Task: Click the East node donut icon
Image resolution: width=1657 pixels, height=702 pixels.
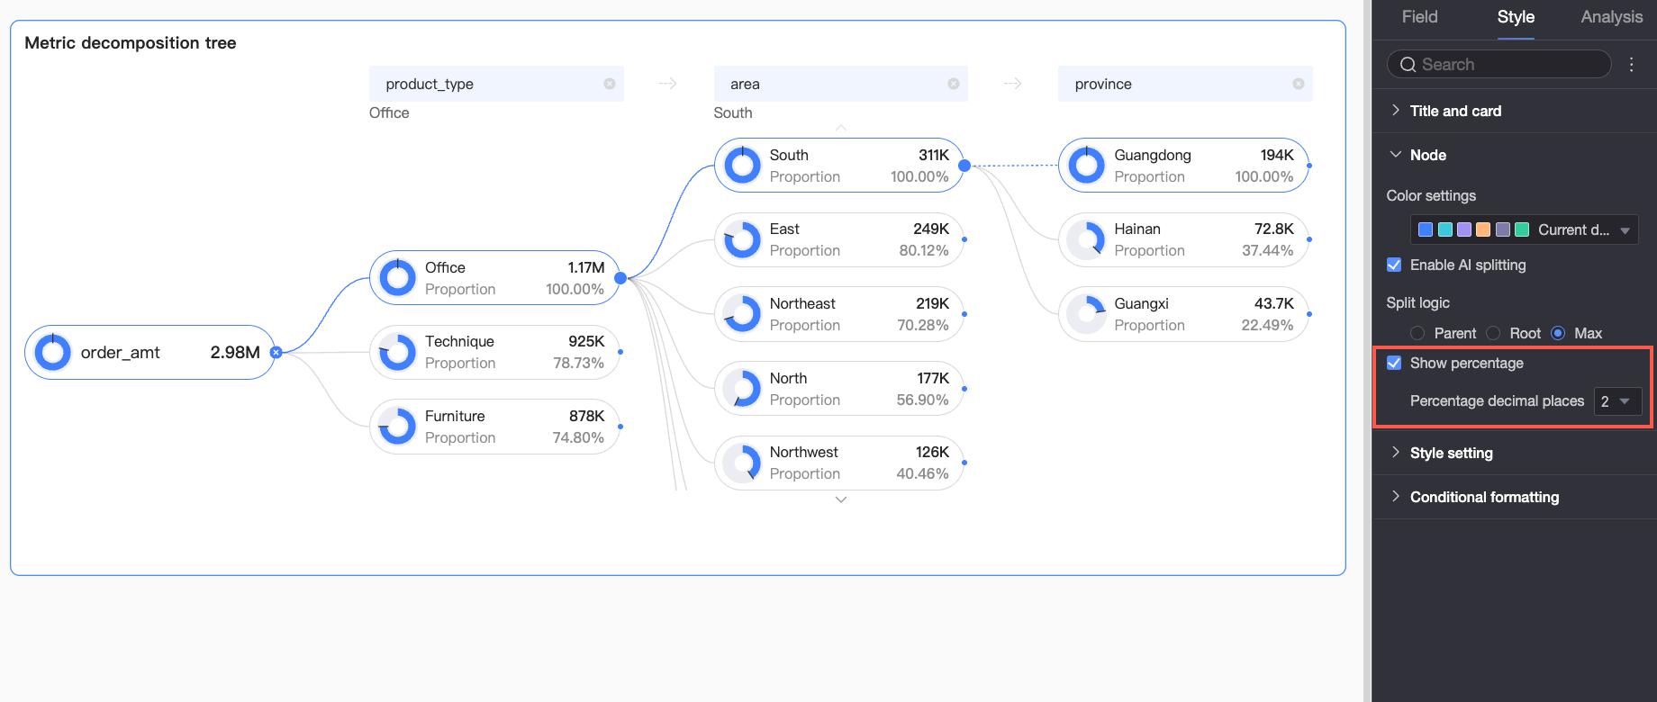Action: click(743, 239)
